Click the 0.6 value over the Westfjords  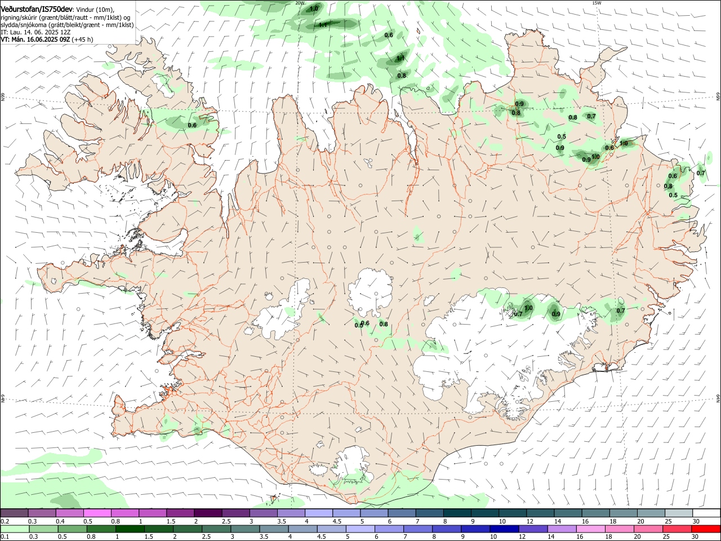[192, 125]
